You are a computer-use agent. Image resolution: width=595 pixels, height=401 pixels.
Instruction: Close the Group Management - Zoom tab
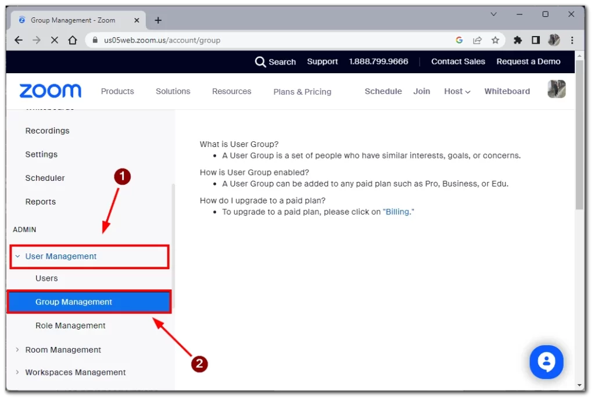(x=137, y=20)
